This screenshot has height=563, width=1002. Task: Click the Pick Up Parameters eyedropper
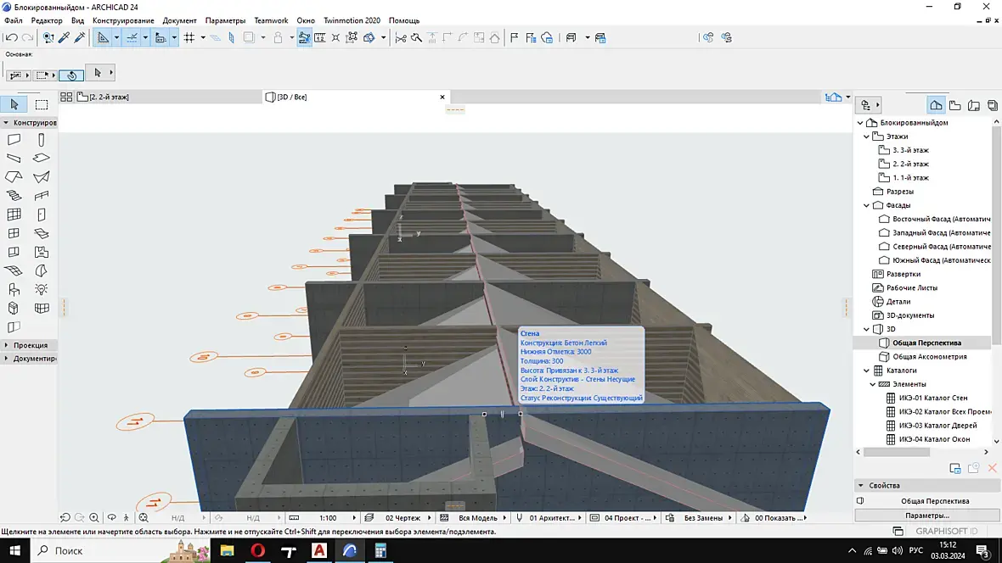(x=64, y=37)
